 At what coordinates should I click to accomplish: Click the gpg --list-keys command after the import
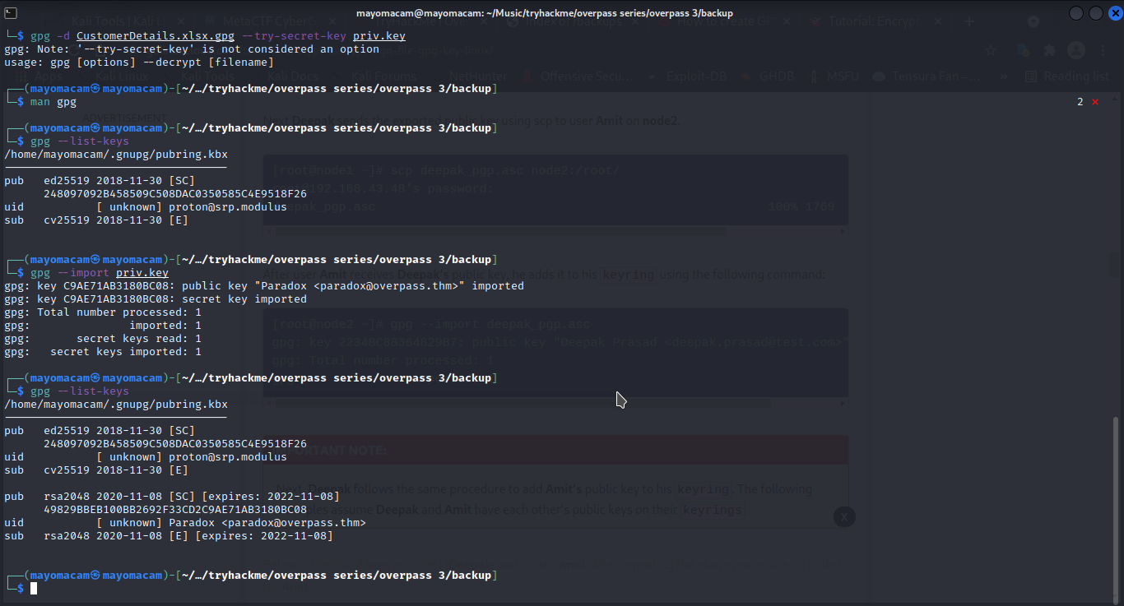coord(80,391)
